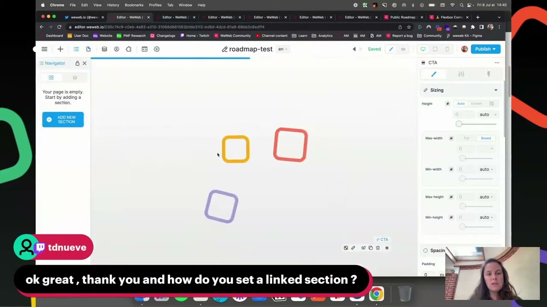Click the Max-width bind plug icon
Viewport: 547px width, 307px height.
pos(451,138)
